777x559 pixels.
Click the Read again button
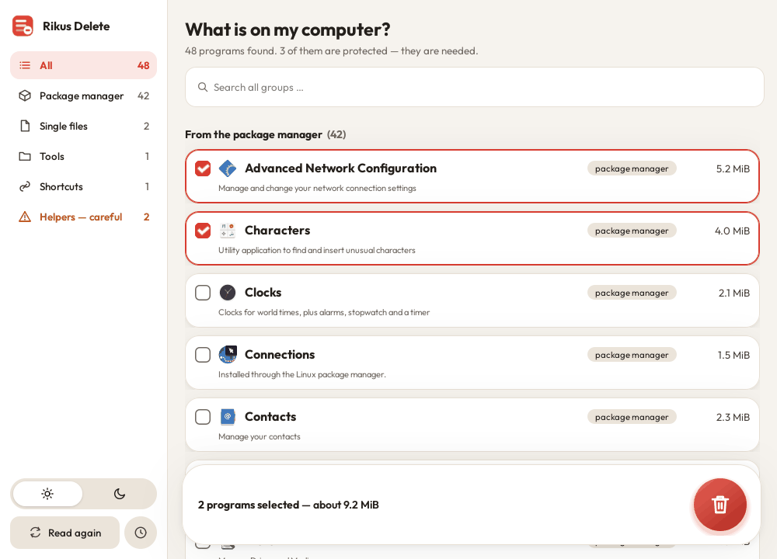(x=65, y=533)
